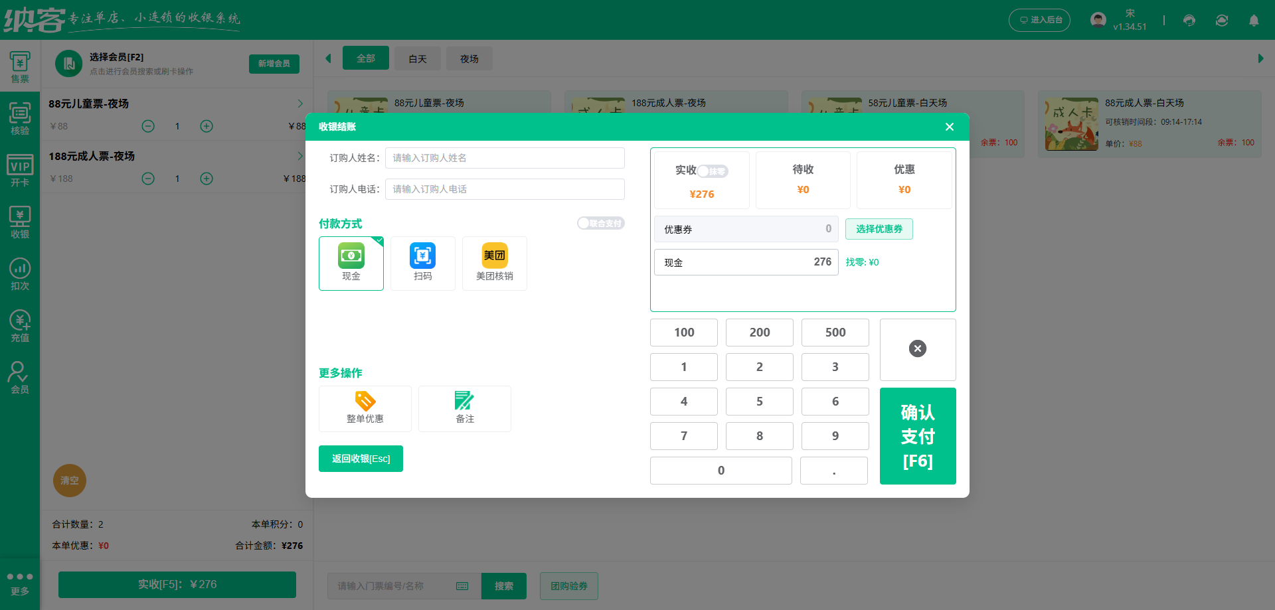Image resolution: width=1275 pixels, height=610 pixels.
Task: Click 确认支付 [F6] confirm payment button
Action: (x=918, y=436)
